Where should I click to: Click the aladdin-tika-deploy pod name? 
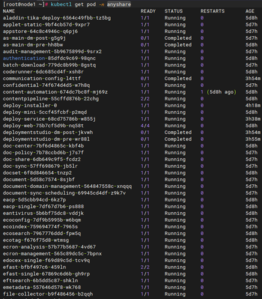57,18
